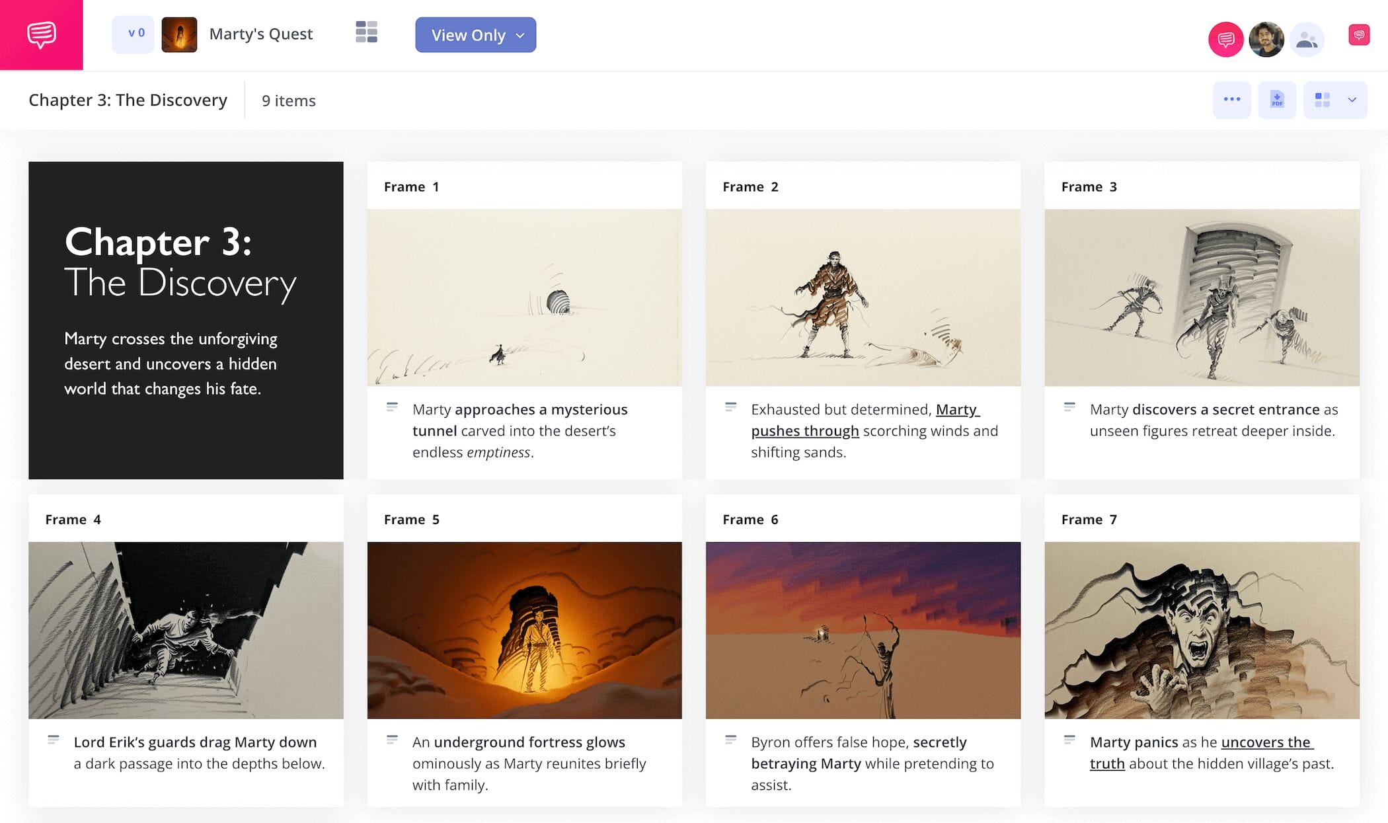1388x823 pixels.
Task: Click the grid layout icon beside project title
Action: [x=367, y=33]
